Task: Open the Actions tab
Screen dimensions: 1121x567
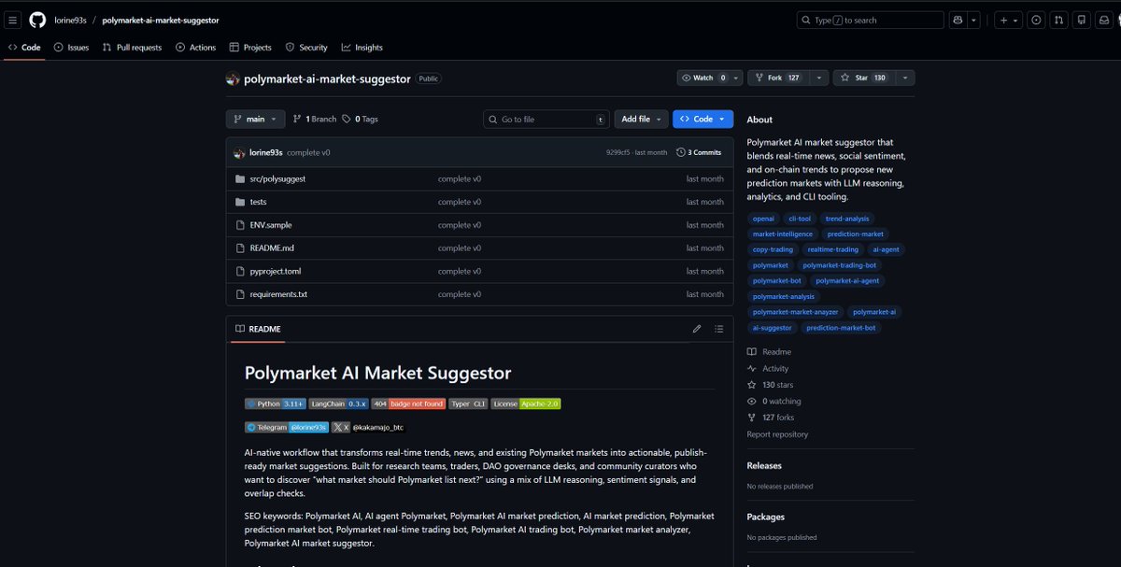Action: click(195, 48)
